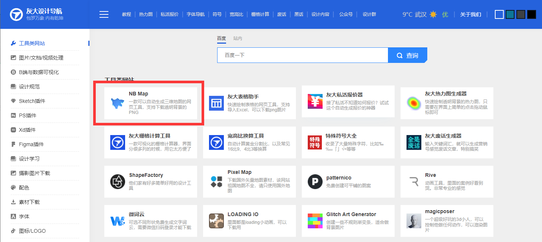Click the 优 air quality label
Screen dimensions: 542x242
click(445, 14)
